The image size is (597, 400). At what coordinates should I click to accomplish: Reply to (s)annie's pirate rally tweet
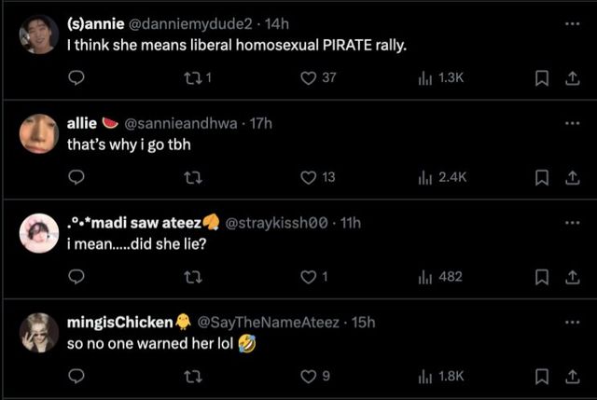coord(77,79)
